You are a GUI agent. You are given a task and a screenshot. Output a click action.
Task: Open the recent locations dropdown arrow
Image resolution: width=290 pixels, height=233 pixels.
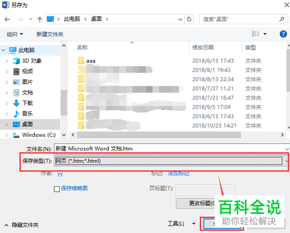(31, 19)
